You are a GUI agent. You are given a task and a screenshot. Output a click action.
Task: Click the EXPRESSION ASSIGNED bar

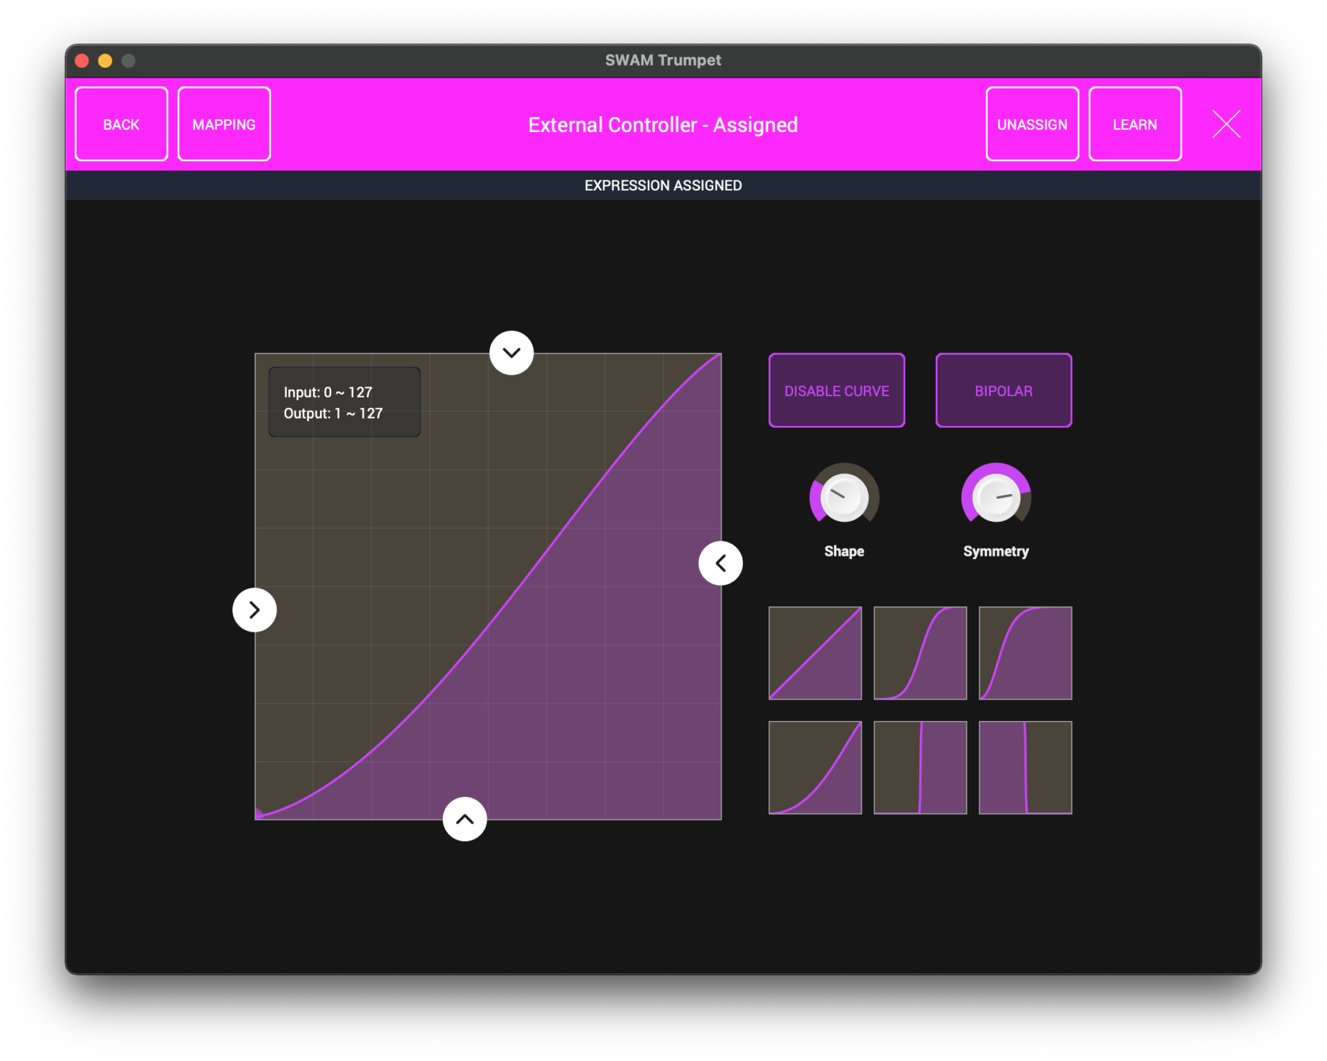tap(663, 185)
